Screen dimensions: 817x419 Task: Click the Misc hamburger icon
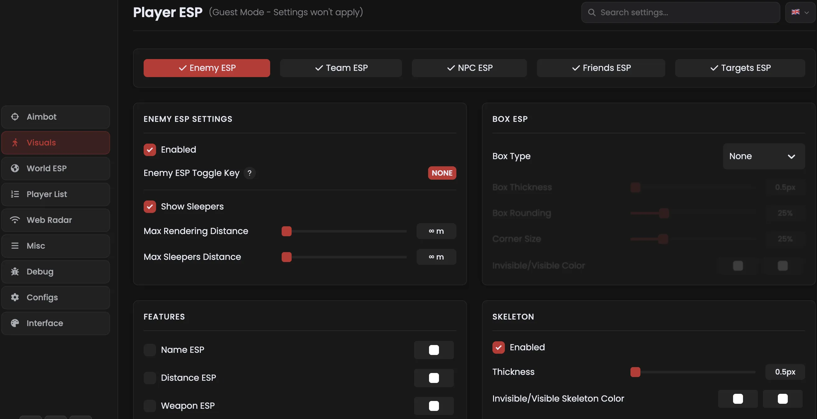tap(15, 246)
